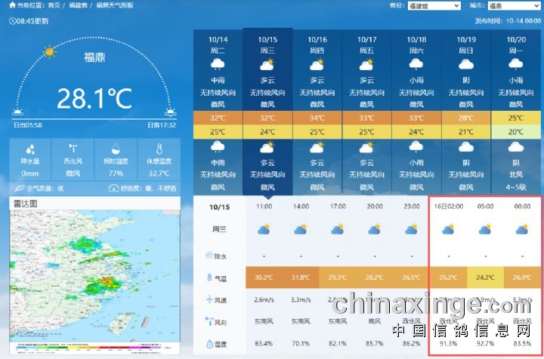
Task: Click the sun icon above 福鼎
Action: 50,52
